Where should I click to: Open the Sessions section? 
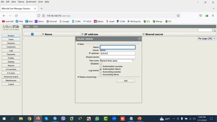(11, 43)
